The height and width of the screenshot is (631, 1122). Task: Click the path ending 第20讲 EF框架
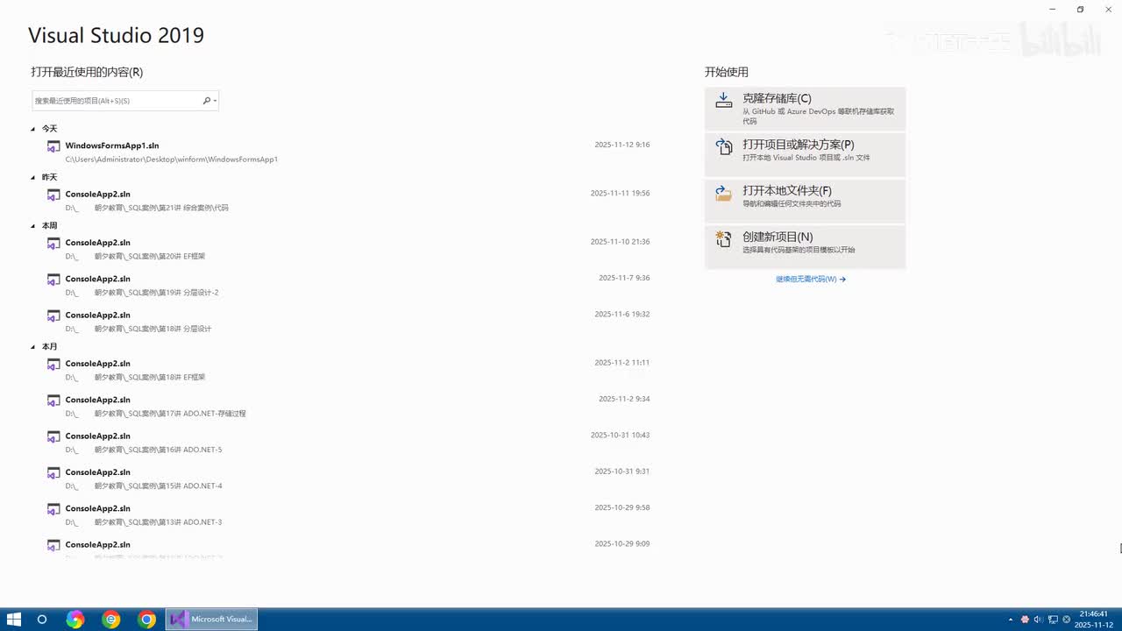[135, 257]
